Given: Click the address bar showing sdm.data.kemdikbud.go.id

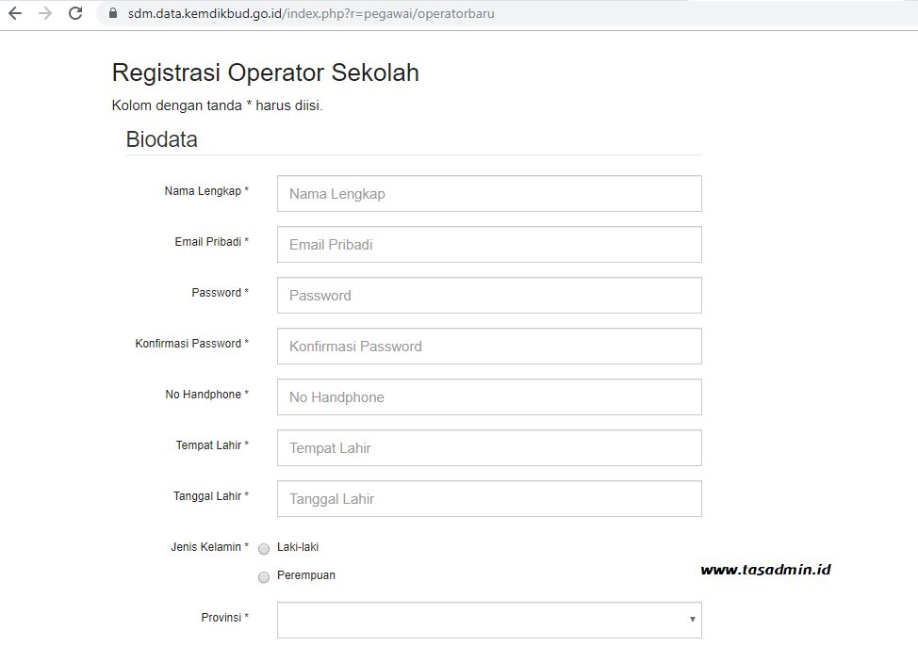Looking at the screenshot, I should pyautogui.click(x=283, y=14).
